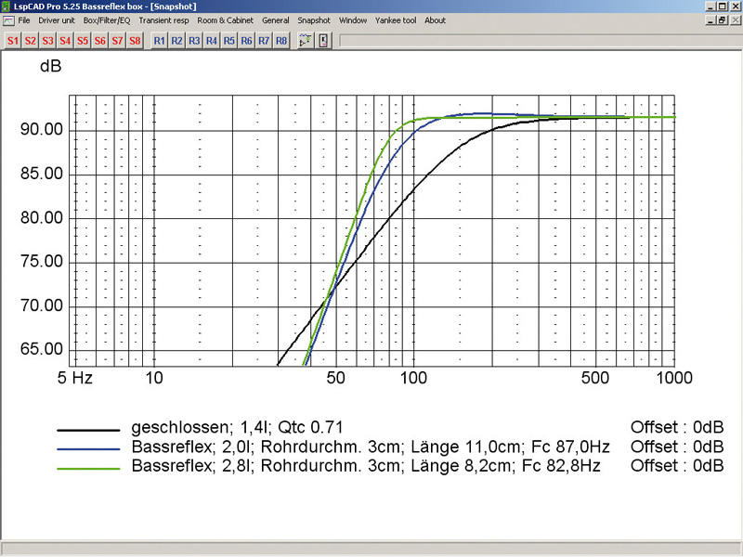Click the R5 recall button
Screen dimensions: 743x557
point(229,41)
